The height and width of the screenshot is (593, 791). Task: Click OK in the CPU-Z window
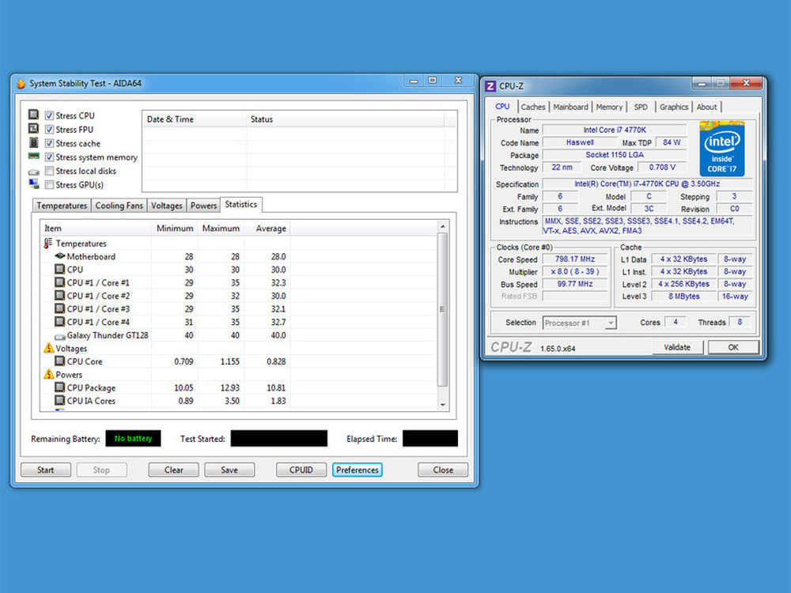pos(733,347)
